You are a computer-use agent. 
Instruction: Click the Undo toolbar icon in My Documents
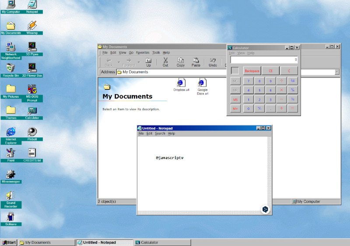pos(213,62)
